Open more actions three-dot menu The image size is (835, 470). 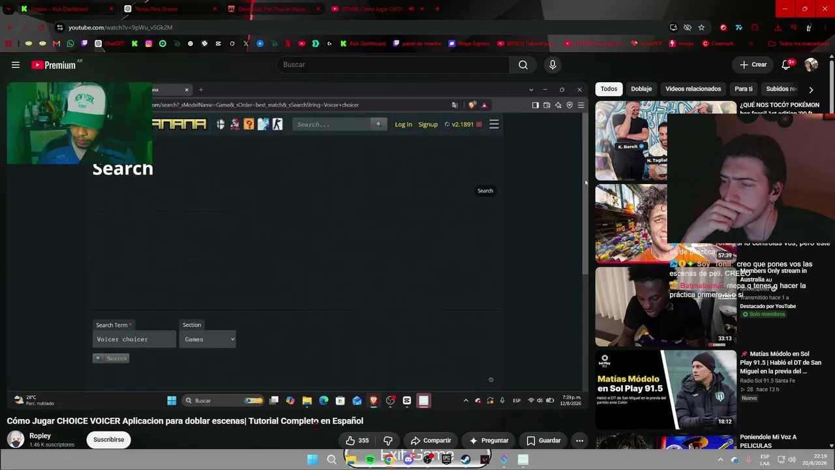coord(579,441)
